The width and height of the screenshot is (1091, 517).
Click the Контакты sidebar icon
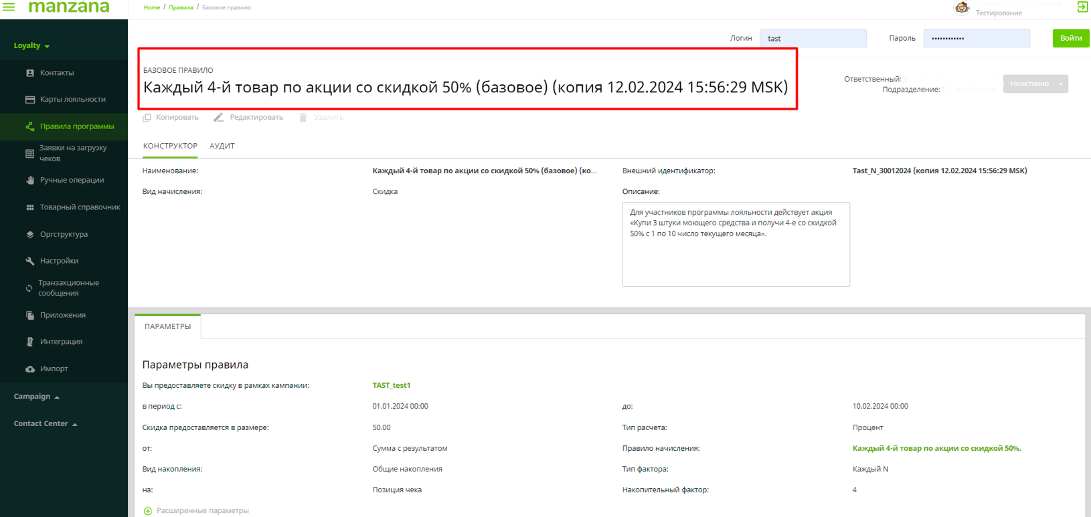(30, 73)
